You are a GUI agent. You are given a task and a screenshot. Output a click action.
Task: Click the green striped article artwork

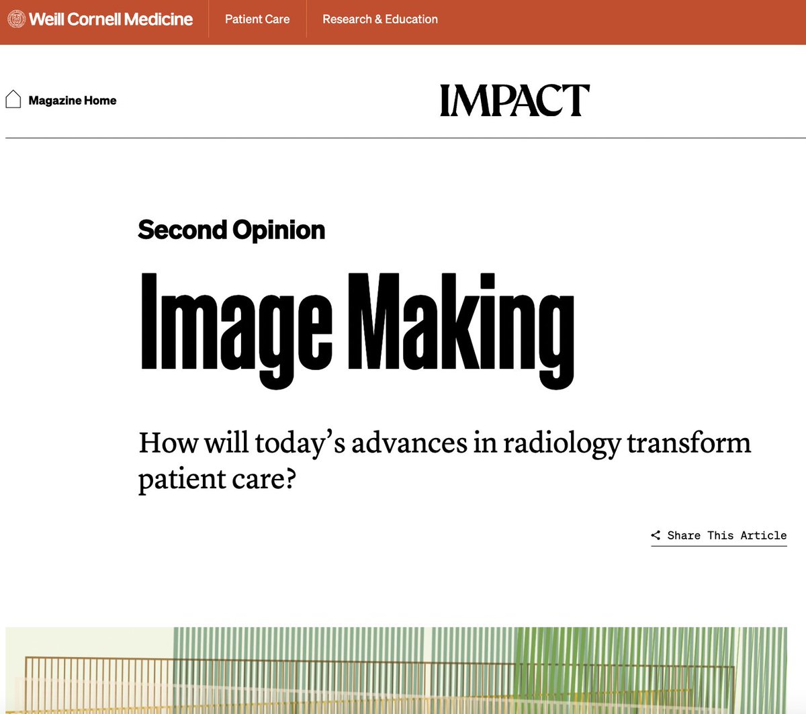[x=403, y=672]
